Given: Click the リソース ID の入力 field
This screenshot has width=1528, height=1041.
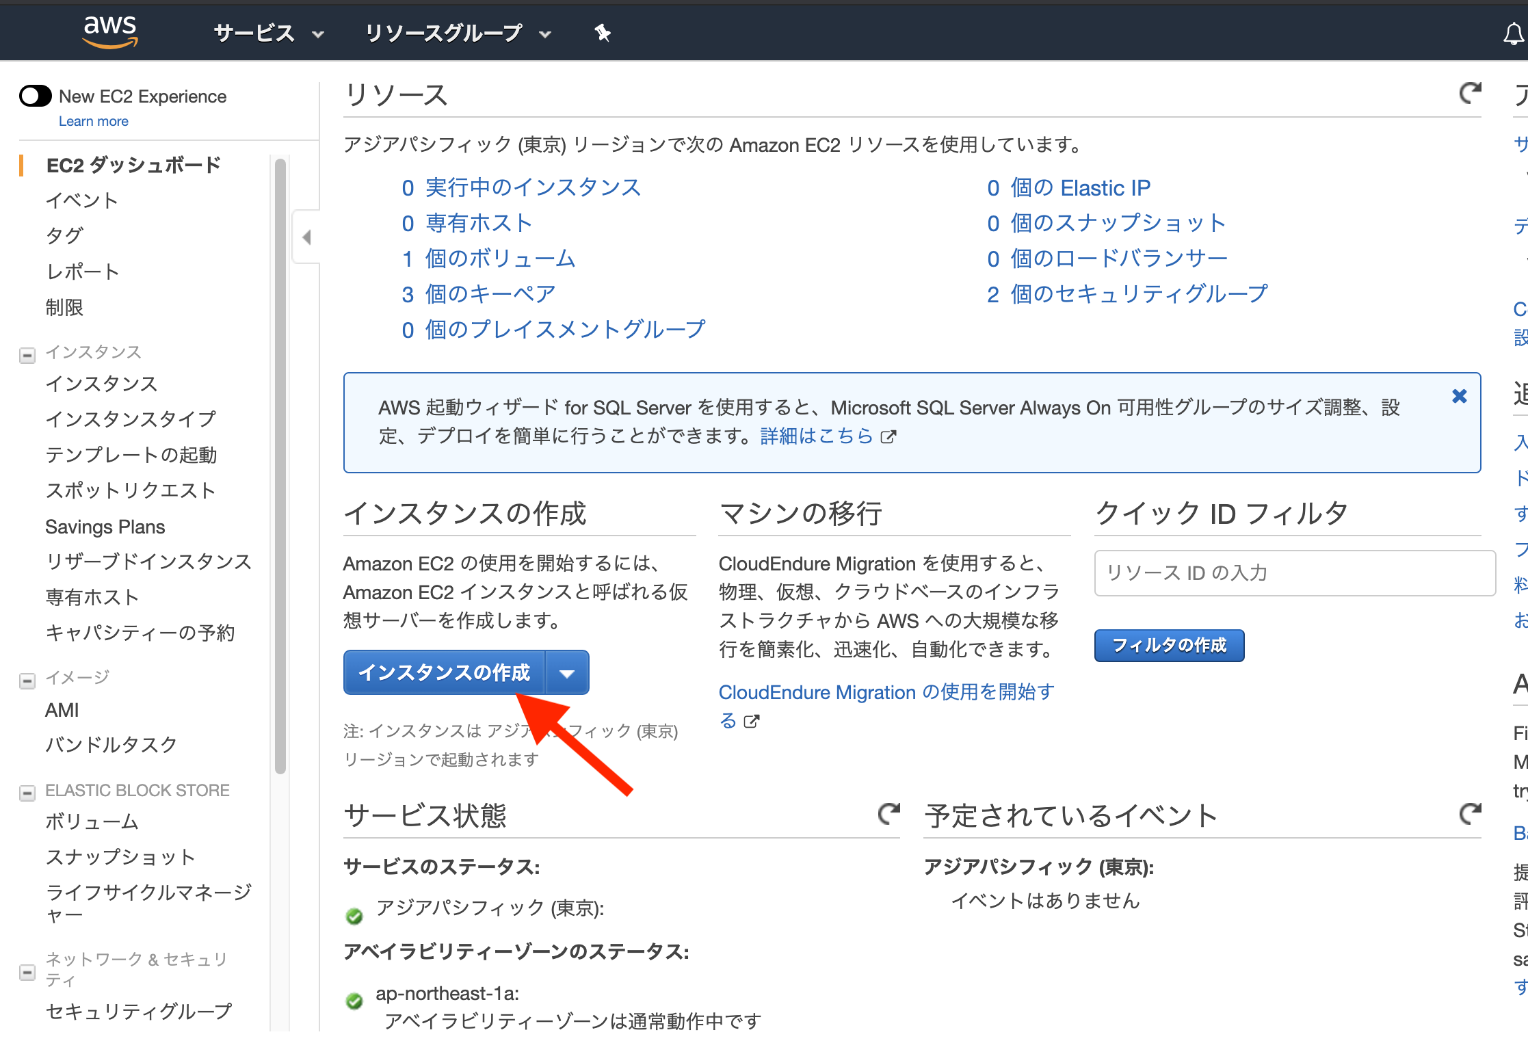Looking at the screenshot, I should [1295, 573].
